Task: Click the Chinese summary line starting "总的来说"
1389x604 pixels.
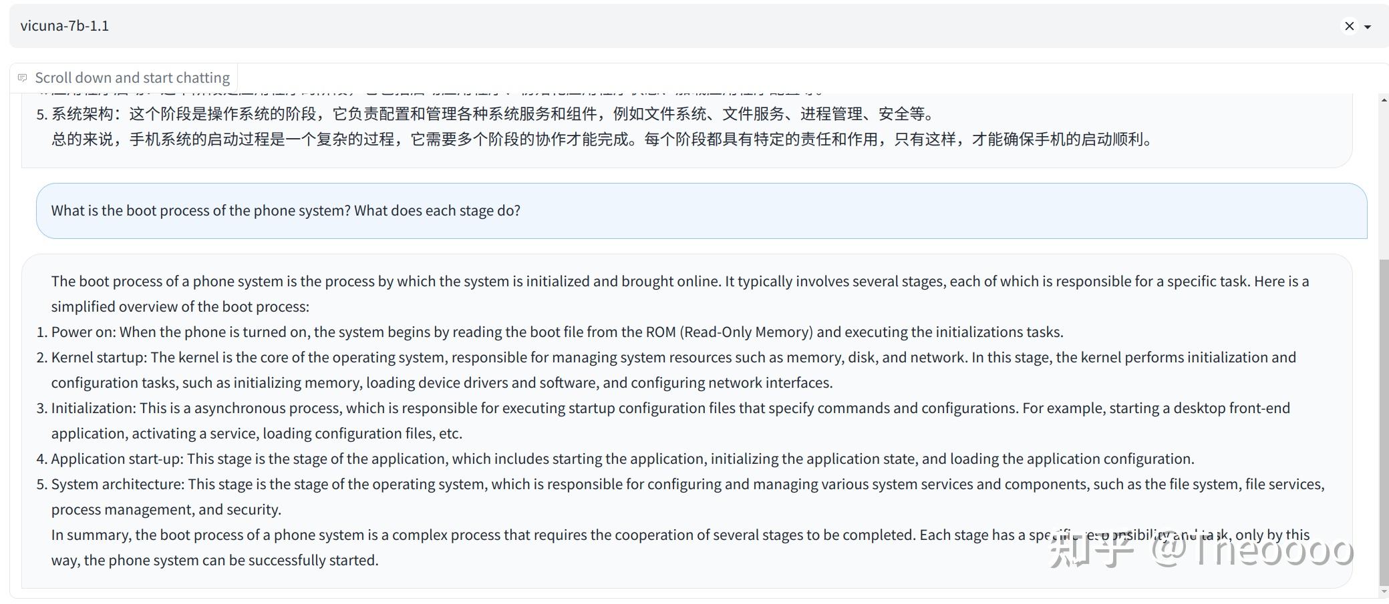Action: coord(601,139)
